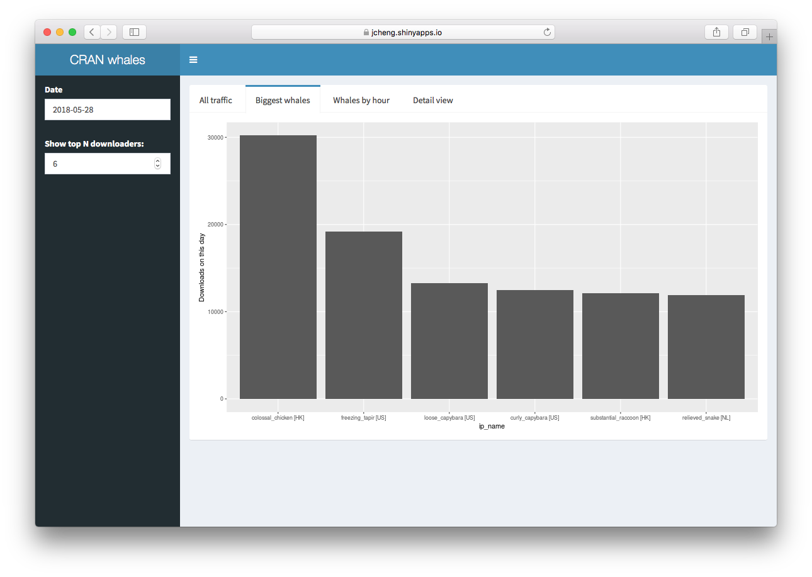812x577 pixels.
Task: Reload the page using the refresh icon
Action: [547, 32]
